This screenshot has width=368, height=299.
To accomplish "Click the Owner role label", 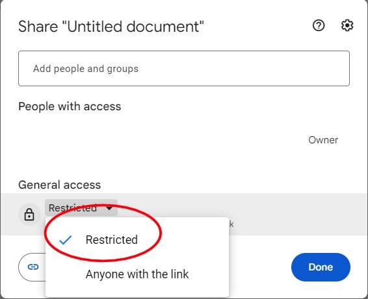I will tap(323, 140).
